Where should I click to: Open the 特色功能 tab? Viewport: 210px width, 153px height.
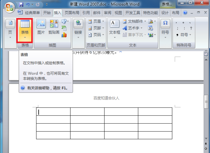point(150,13)
